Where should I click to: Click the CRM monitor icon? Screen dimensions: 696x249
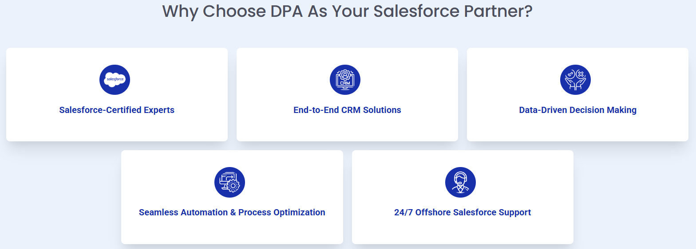(x=345, y=80)
